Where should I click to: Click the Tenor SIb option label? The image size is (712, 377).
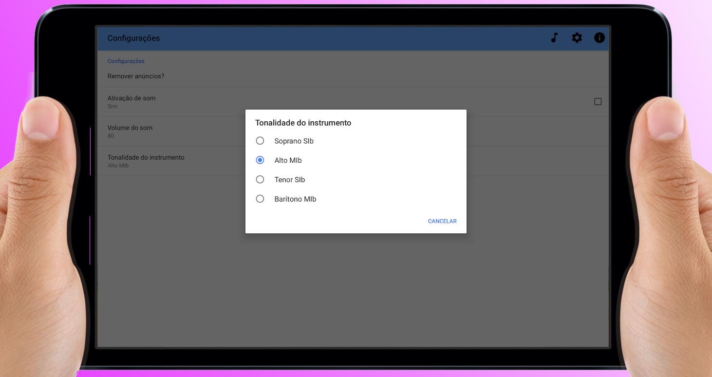(x=290, y=180)
